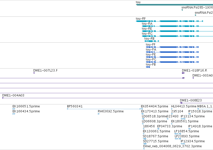Open the IP13134.5prime EST label
Viewport: 213px width, 150px height.
coord(193,116)
